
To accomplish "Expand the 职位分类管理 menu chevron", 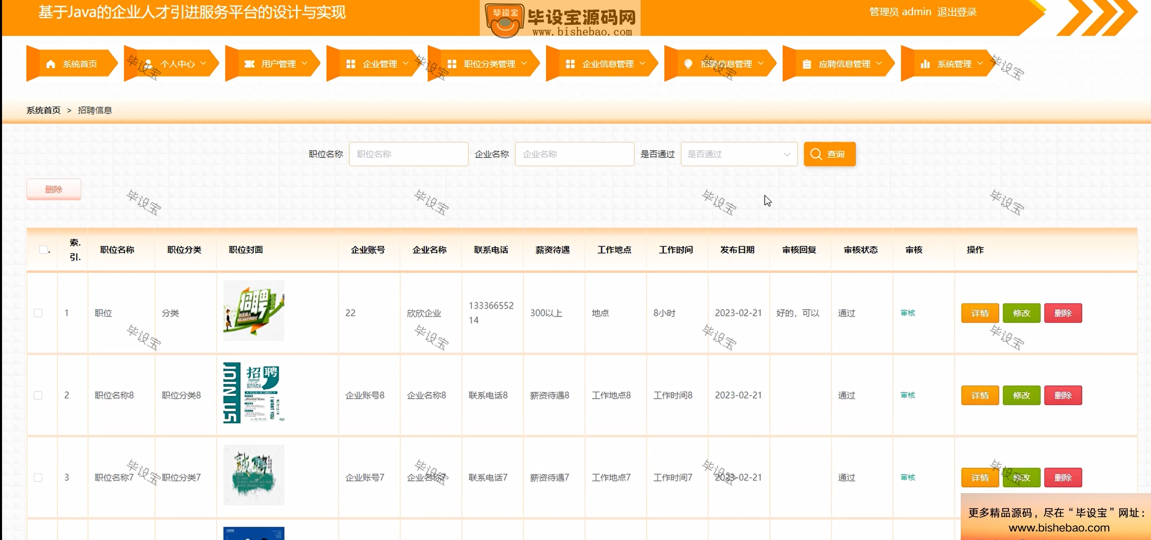I will (x=524, y=64).
